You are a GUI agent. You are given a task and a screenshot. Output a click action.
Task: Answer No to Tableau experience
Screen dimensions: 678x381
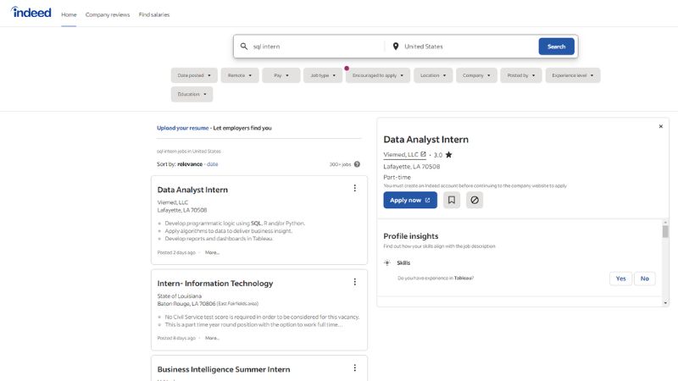645,279
